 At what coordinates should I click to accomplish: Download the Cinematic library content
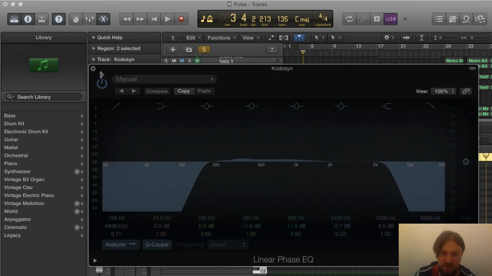point(77,227)
